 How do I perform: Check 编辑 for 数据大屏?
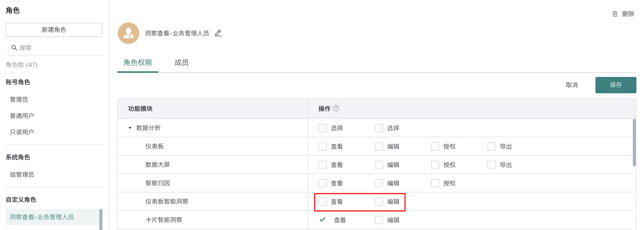[379, 165]
